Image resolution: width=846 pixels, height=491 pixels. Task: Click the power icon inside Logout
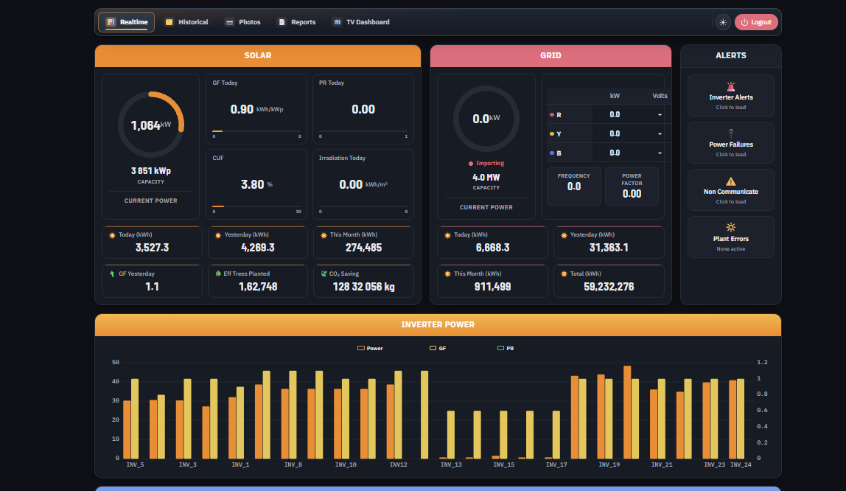point(744,22)
